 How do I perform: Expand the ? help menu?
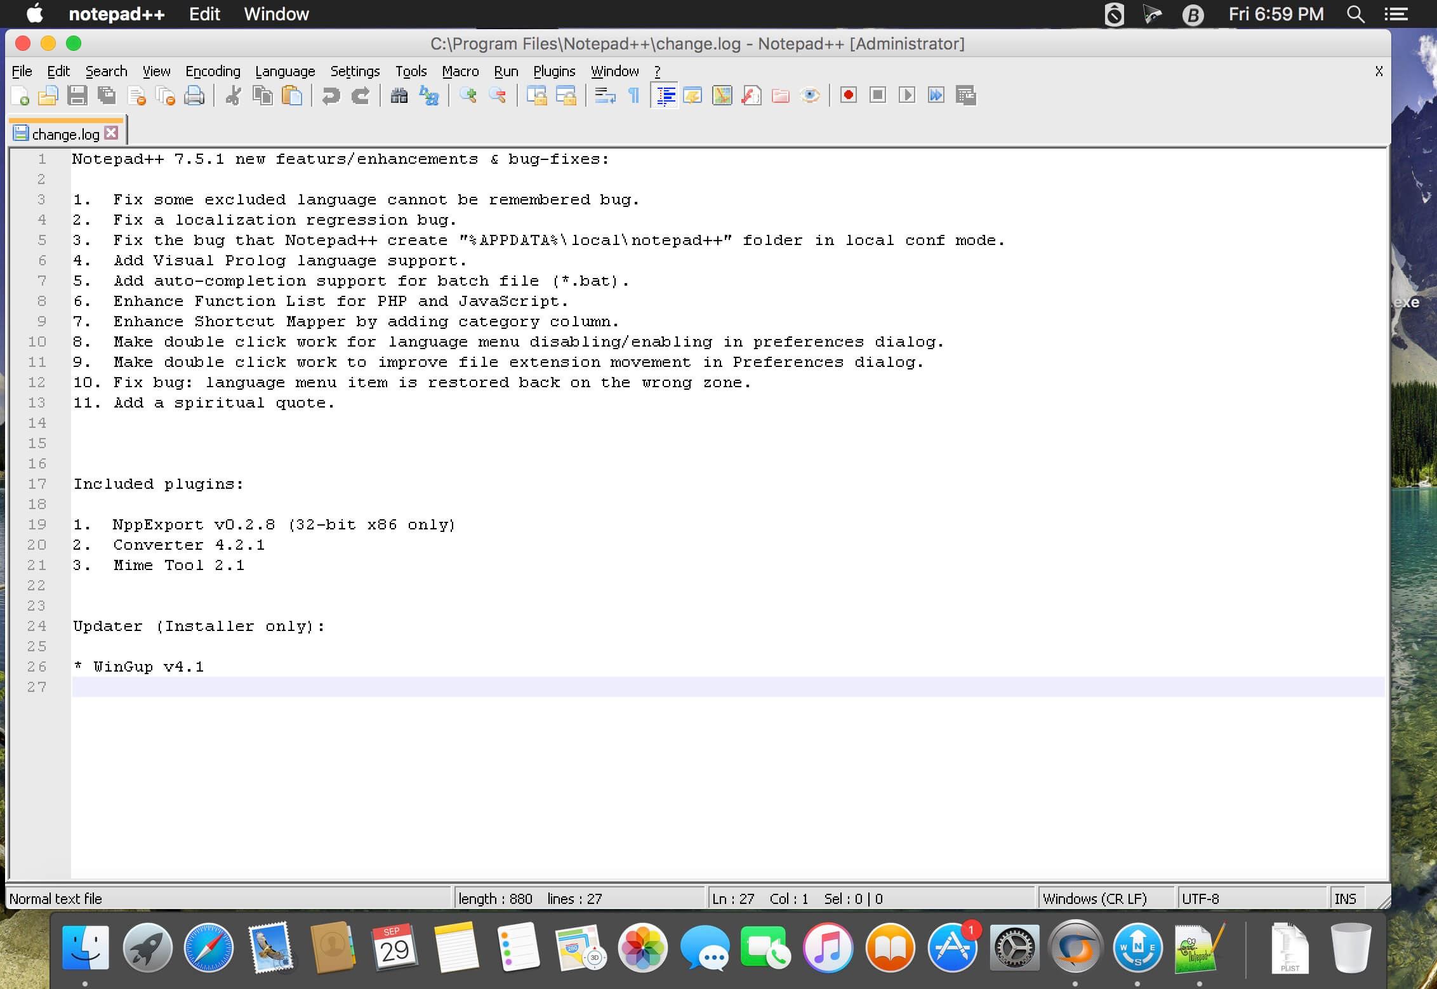[658, 71]
